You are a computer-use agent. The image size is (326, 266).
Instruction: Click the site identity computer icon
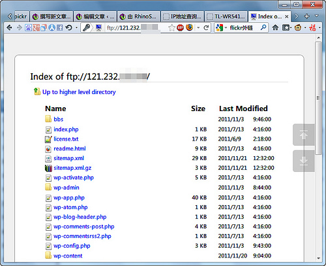point(98,27)
